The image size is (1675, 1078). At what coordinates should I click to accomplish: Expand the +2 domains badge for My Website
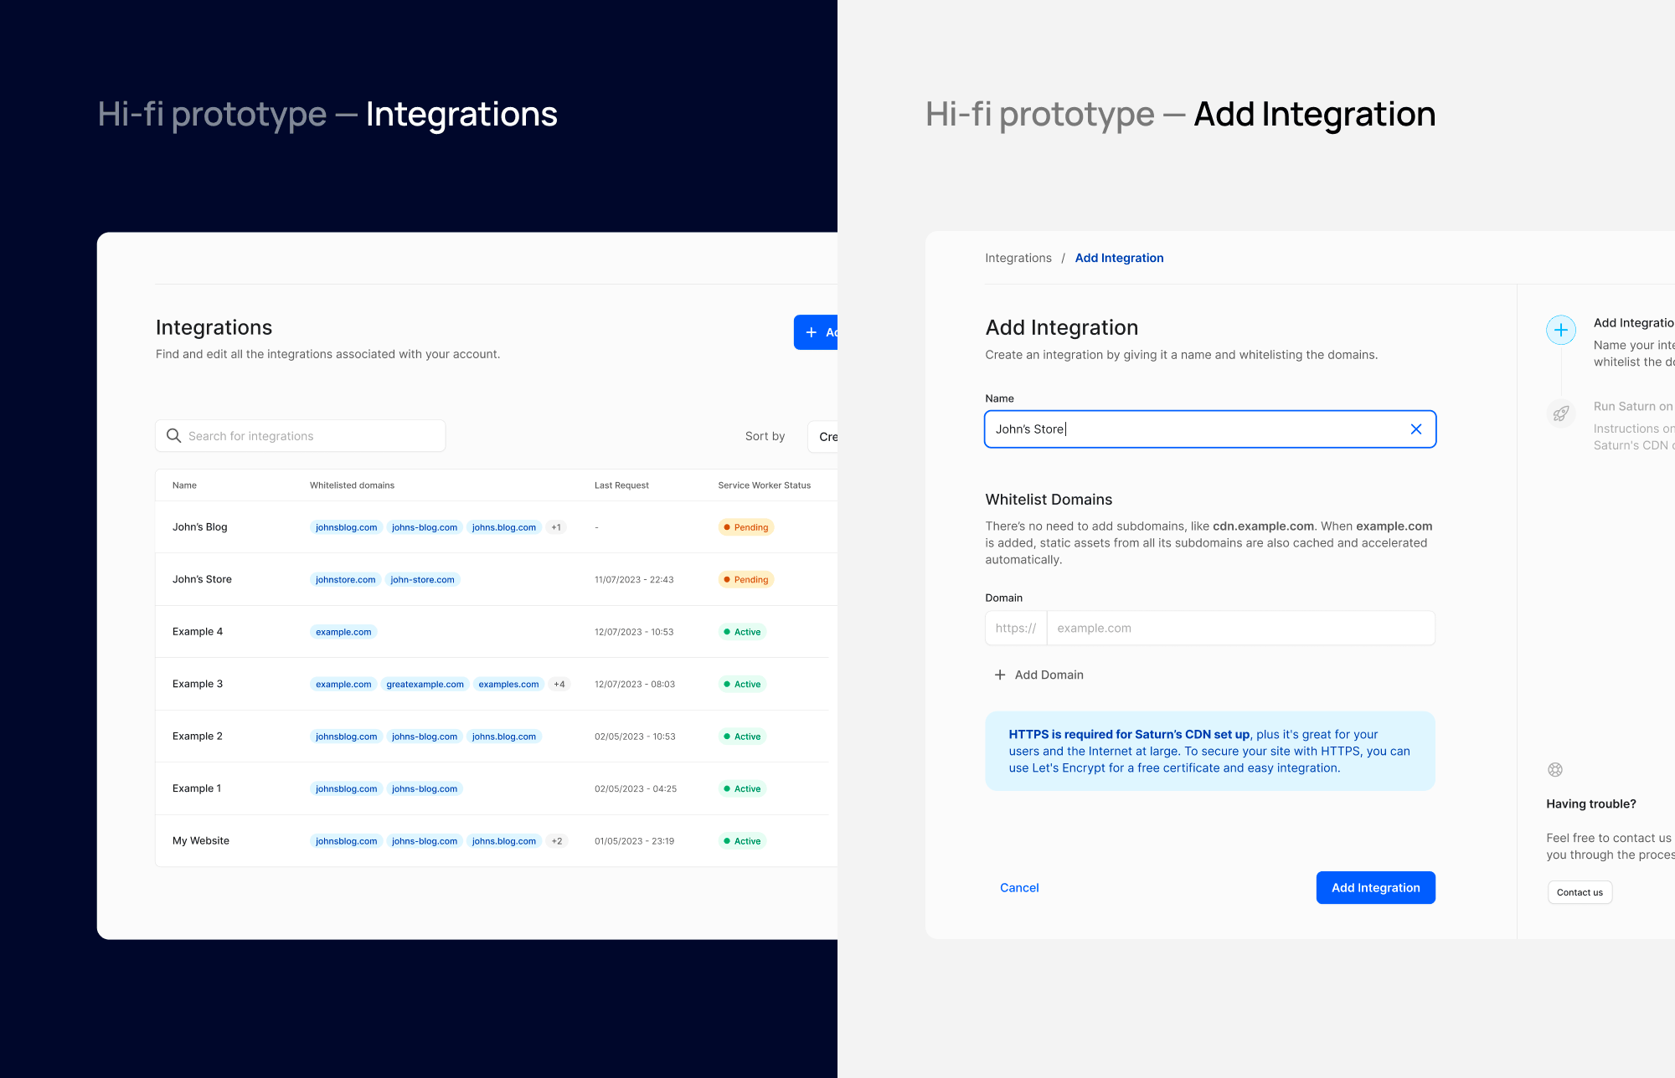pos(557,841)
